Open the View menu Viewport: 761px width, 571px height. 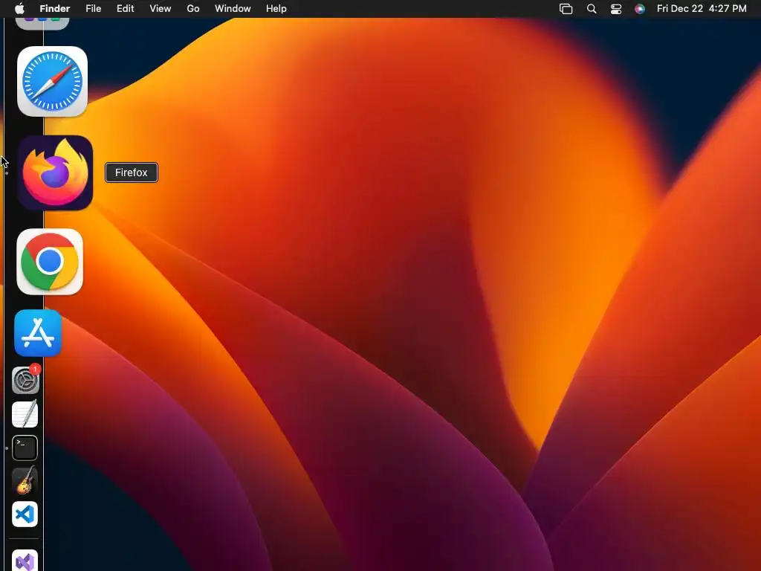[161, 9]
